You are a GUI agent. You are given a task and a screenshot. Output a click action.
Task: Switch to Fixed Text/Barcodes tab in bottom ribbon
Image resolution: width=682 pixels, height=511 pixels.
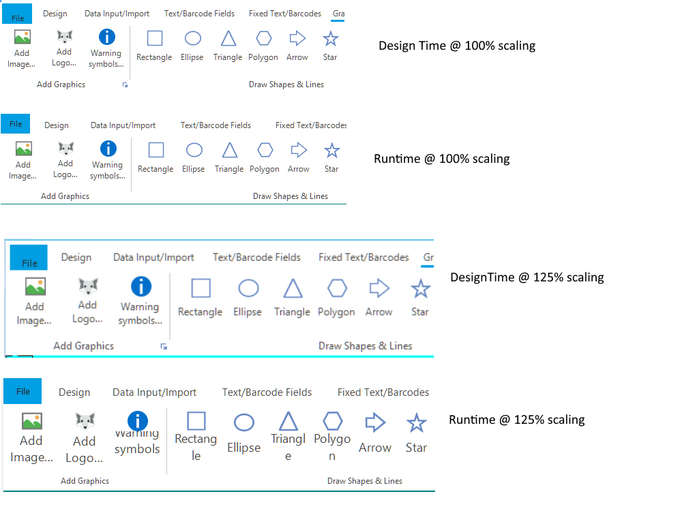tap(383, 392)
